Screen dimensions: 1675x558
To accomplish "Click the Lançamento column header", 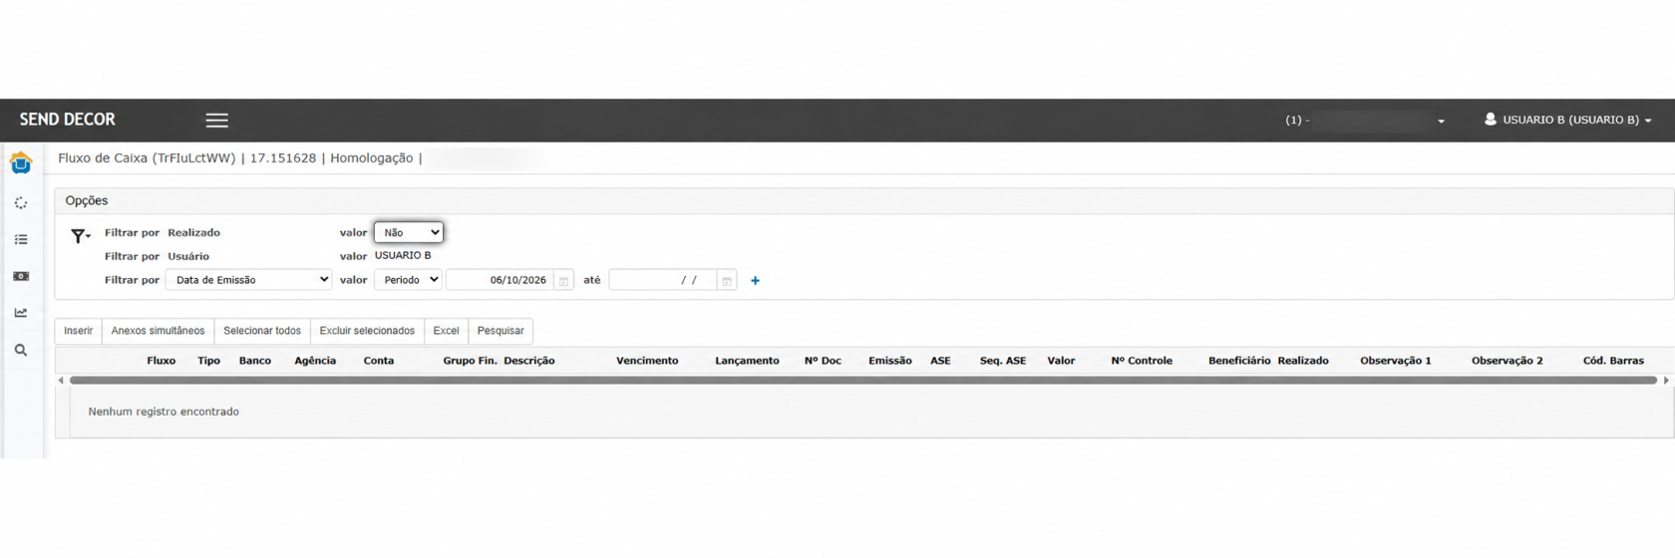I will tap(747, 361).
